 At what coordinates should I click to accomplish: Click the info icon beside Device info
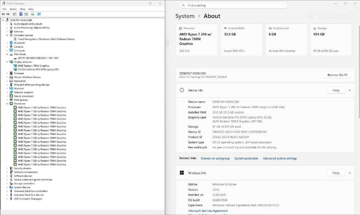[181, 90]
